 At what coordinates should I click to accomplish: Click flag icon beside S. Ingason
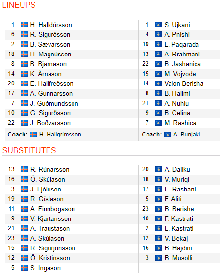click(x=24, y=268)
